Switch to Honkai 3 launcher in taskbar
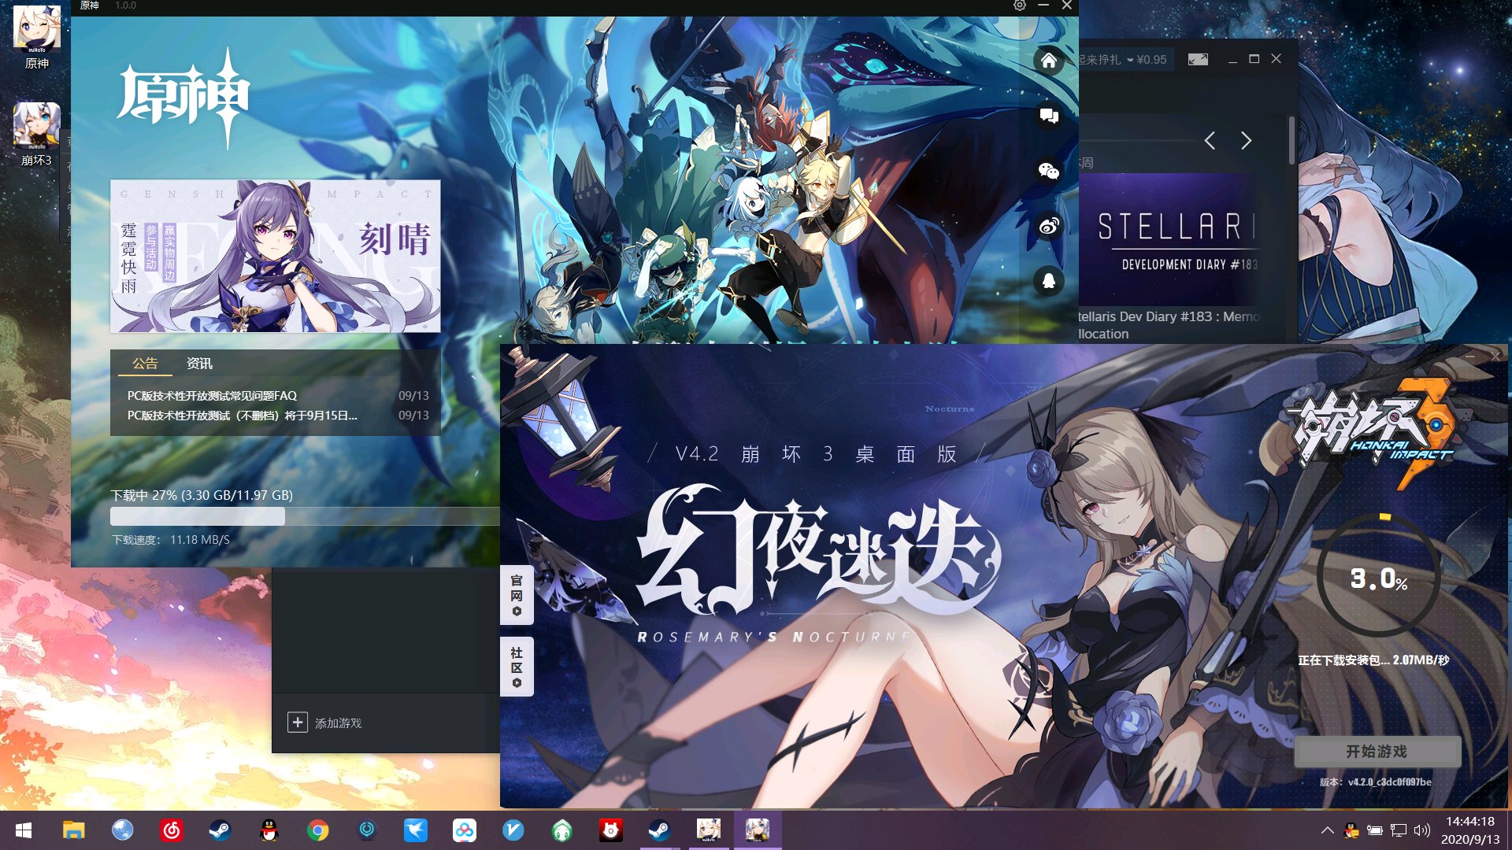 tap(758, 830)
